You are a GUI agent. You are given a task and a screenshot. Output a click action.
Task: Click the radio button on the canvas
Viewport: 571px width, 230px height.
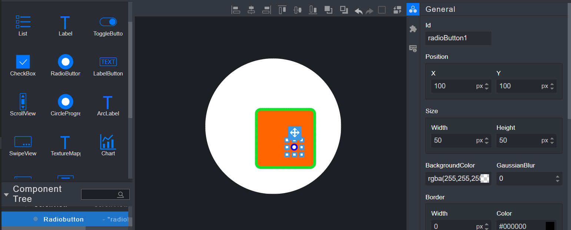tap(294, 147)
